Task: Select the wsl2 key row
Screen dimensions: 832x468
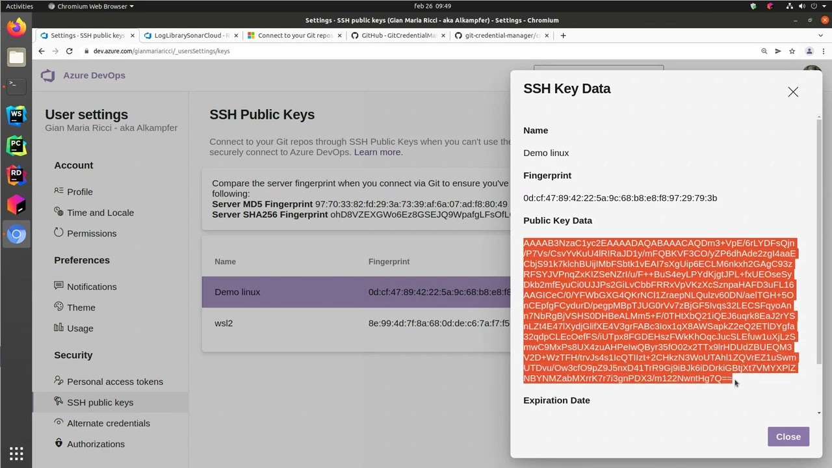Action: (356, 323)
